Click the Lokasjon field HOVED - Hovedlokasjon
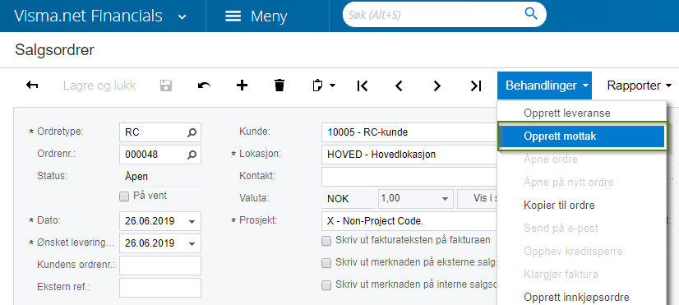Screen dimensions: 679x305 (x=409, y=155)
